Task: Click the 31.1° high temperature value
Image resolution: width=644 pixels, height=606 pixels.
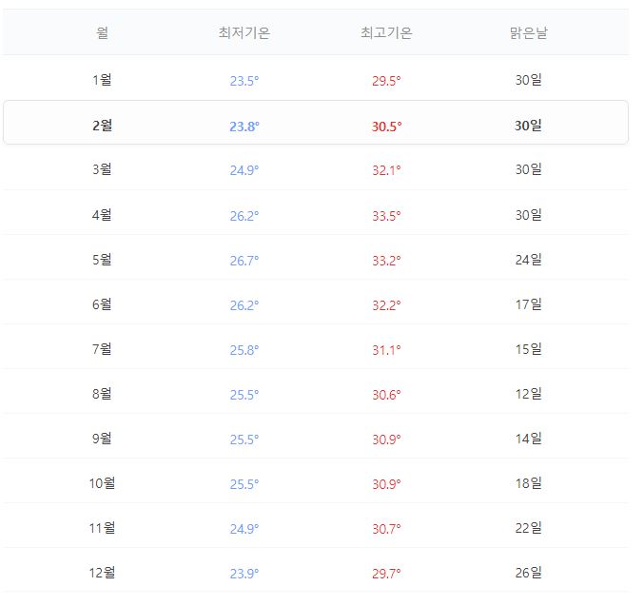Action: (x=386, y=350)
